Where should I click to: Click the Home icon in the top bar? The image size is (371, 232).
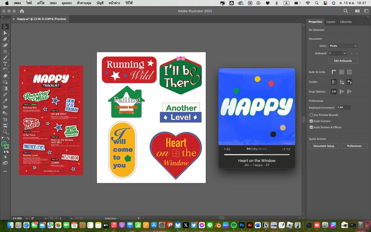coord(22,11)
